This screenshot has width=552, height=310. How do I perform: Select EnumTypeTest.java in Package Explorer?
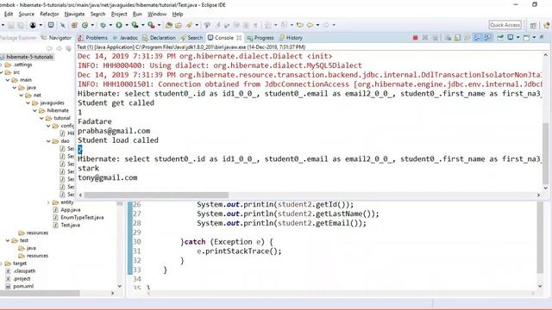click(82, 217)
